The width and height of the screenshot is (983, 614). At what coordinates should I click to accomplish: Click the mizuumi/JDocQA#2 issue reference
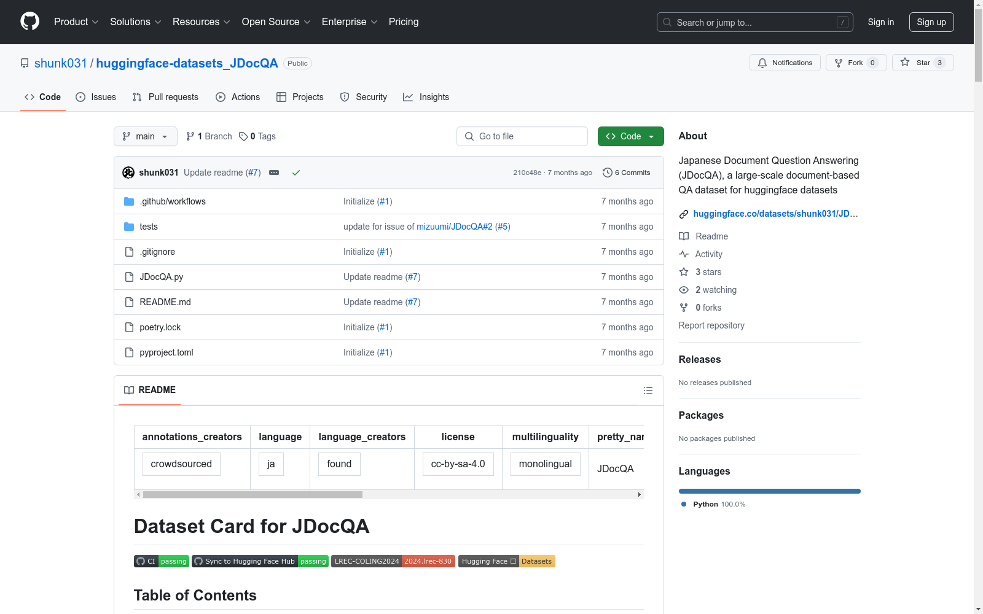(455, 227)
